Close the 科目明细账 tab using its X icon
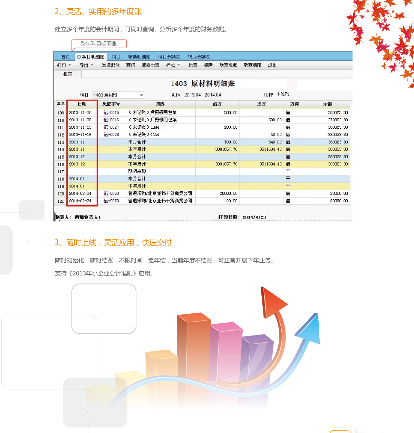The image size is (414, 433). 79,57
